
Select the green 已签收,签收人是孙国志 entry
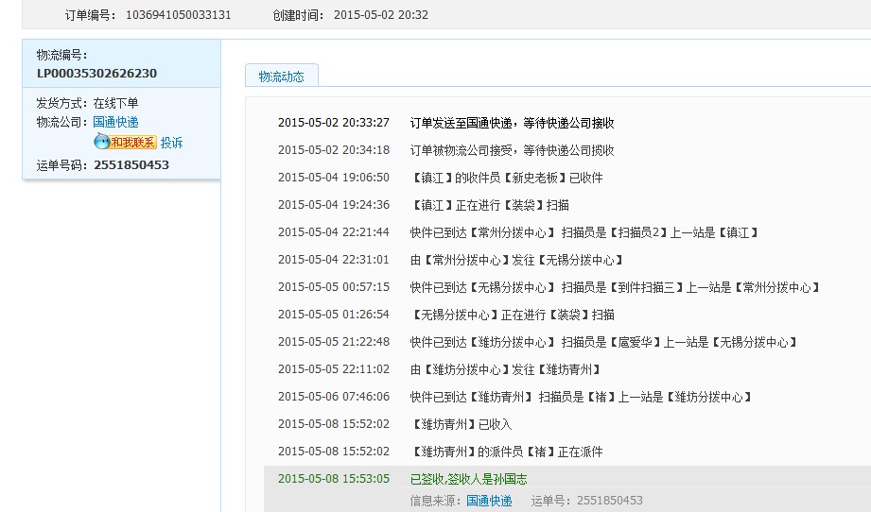468,479
